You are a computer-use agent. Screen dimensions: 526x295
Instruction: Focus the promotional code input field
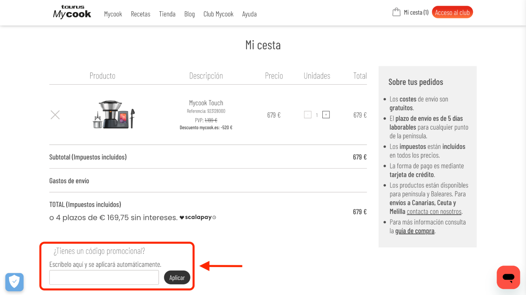[104, 277]
